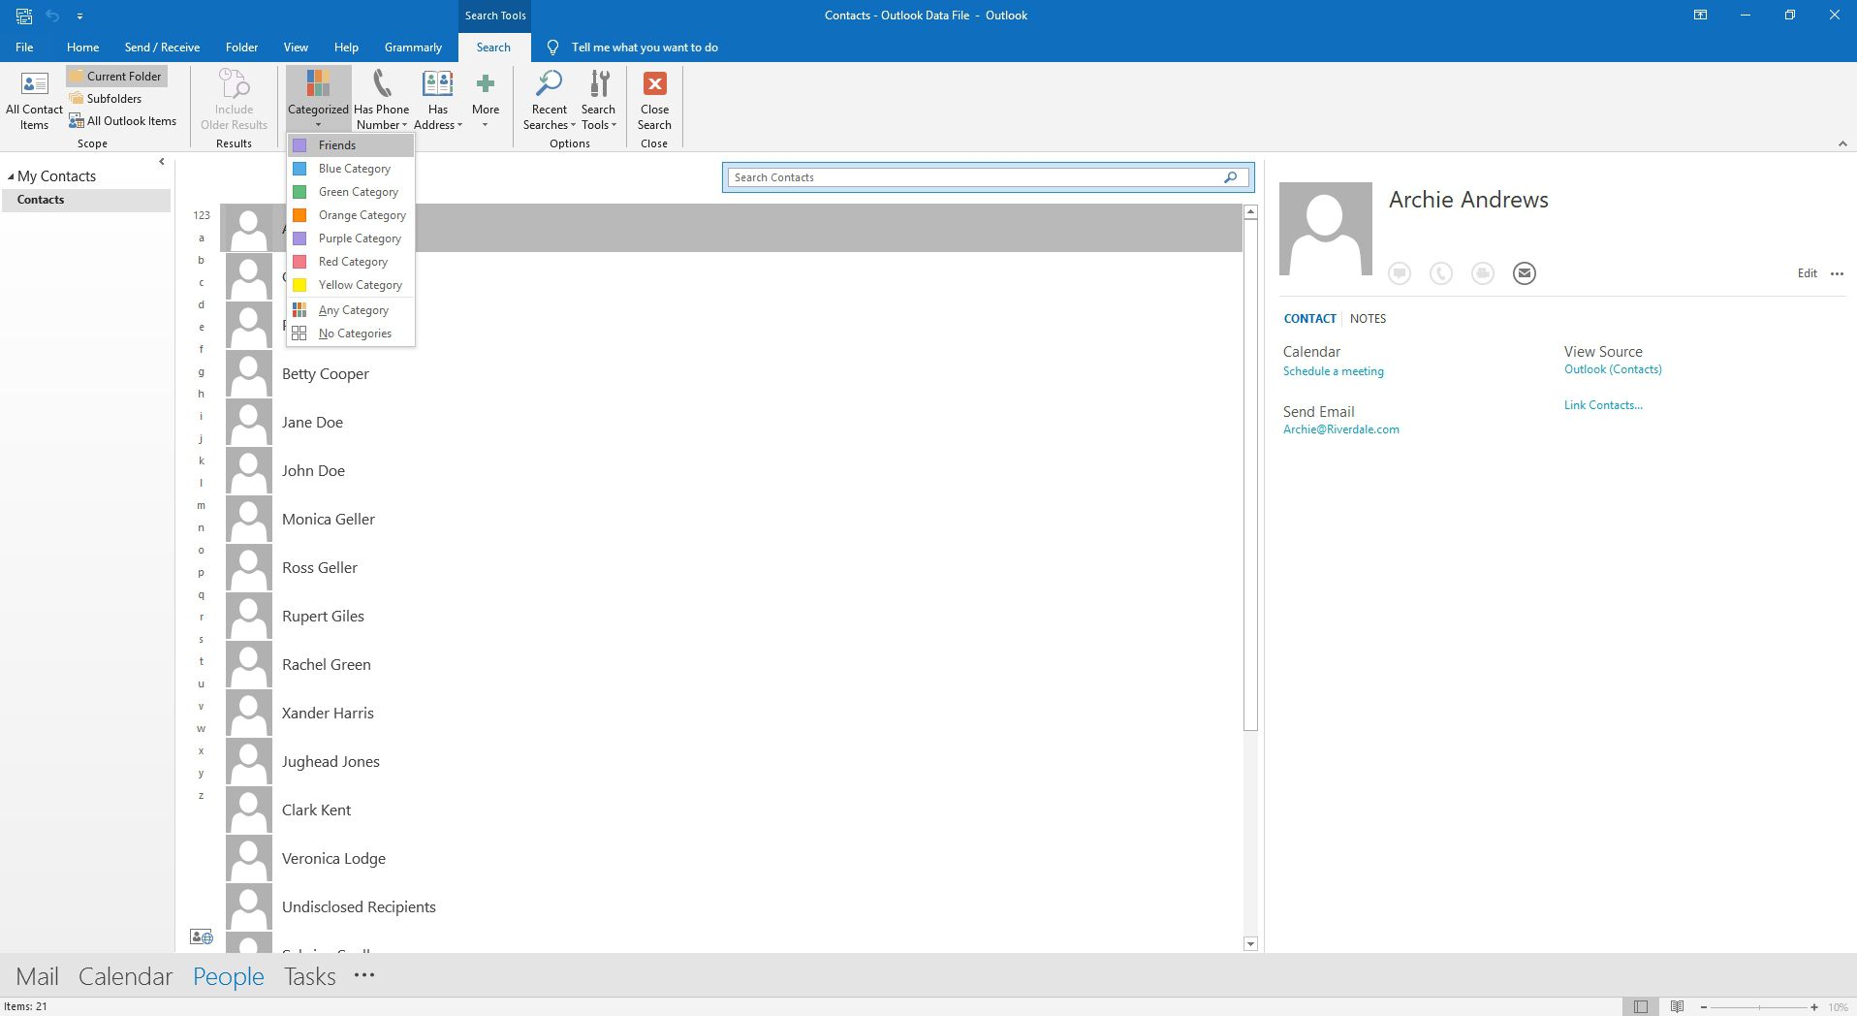Screen dimensions: 1857x1016
Task: Switch to the Tasks module
Action: pyautogui.click(x=309, y=976)
